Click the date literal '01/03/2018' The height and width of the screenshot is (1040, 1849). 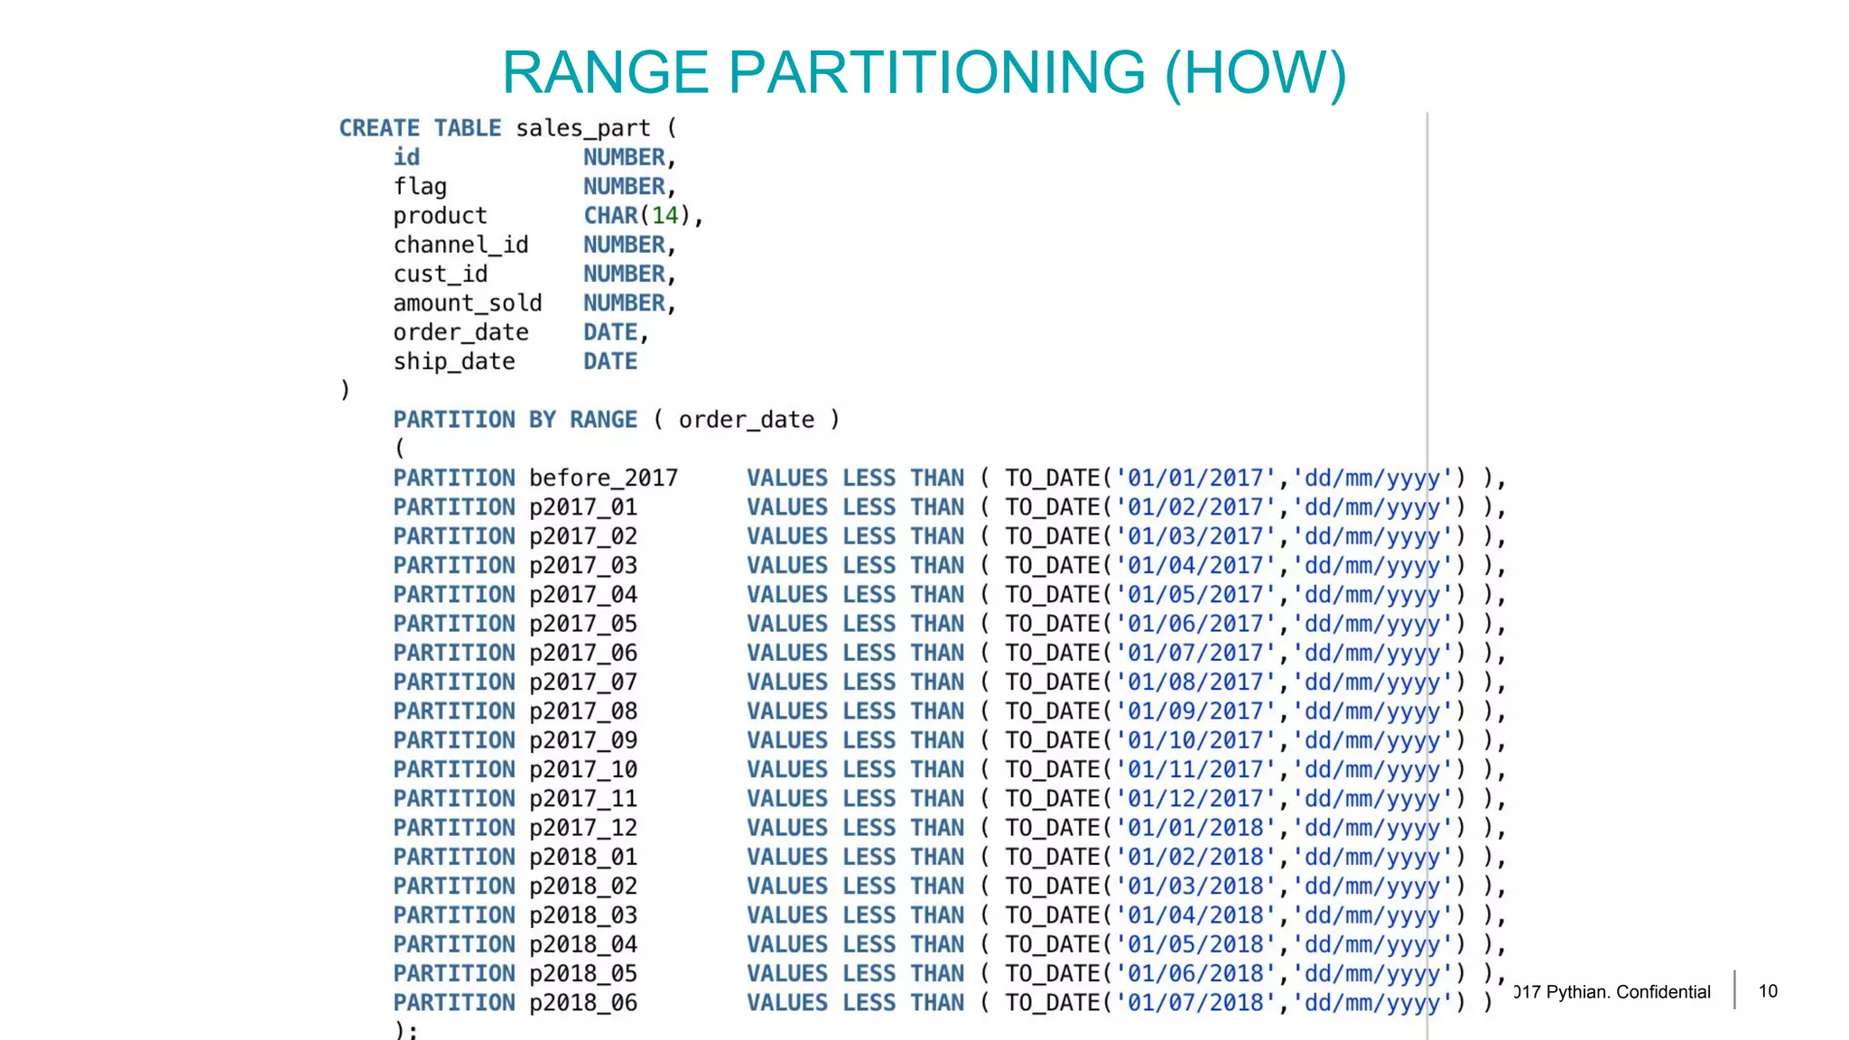click(x=1195, y=887)
